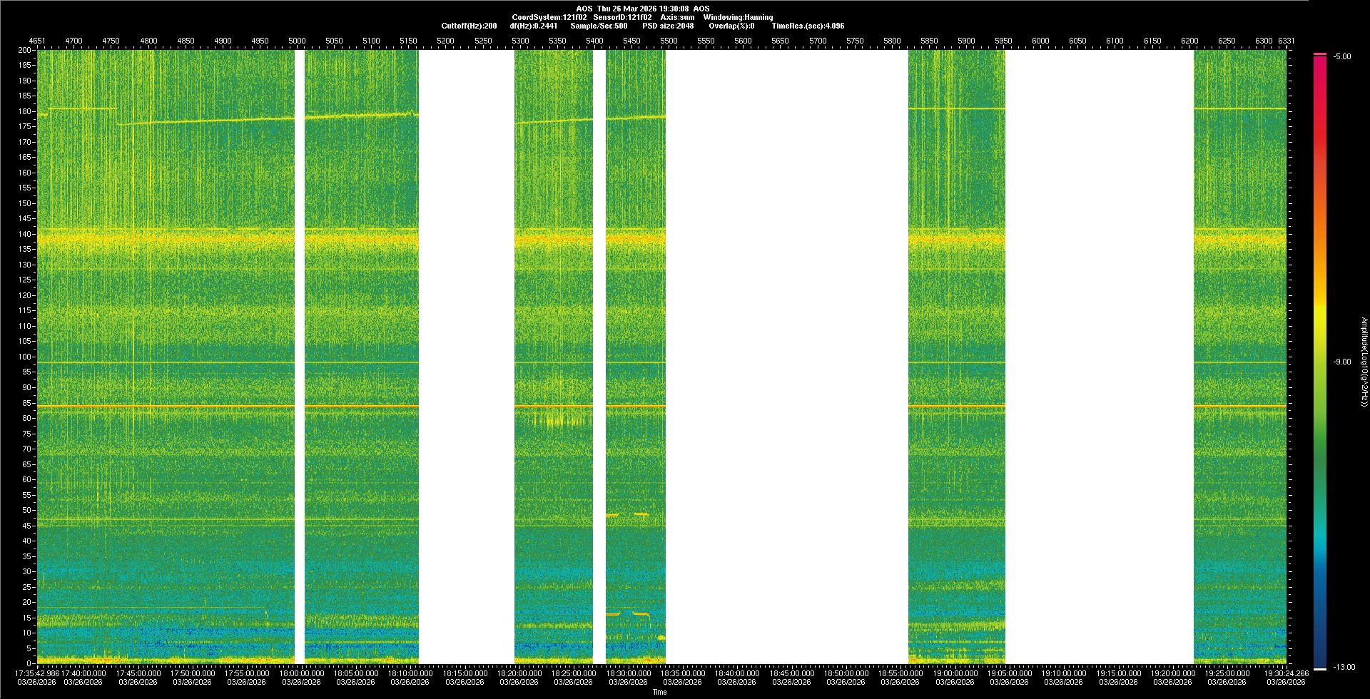Click the red region of the colorbar
The width and height of the screenshot is (1370, 699).
pyautogui.click(x=1320, y=143)
